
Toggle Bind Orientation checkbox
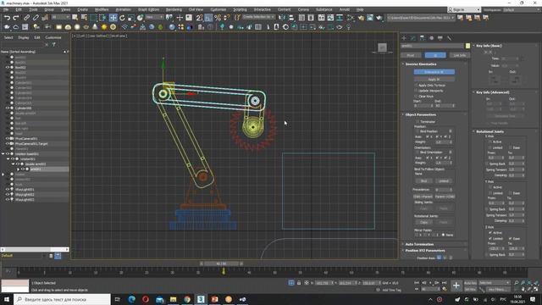click(x=418, y=152)
